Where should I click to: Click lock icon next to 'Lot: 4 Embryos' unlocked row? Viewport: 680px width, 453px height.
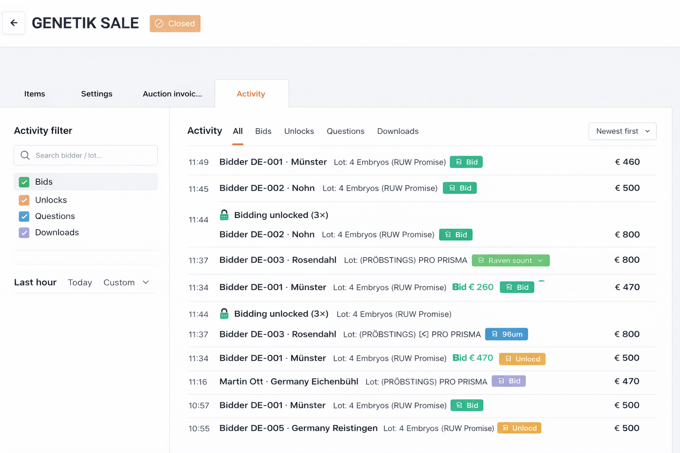tap(224, 314)
